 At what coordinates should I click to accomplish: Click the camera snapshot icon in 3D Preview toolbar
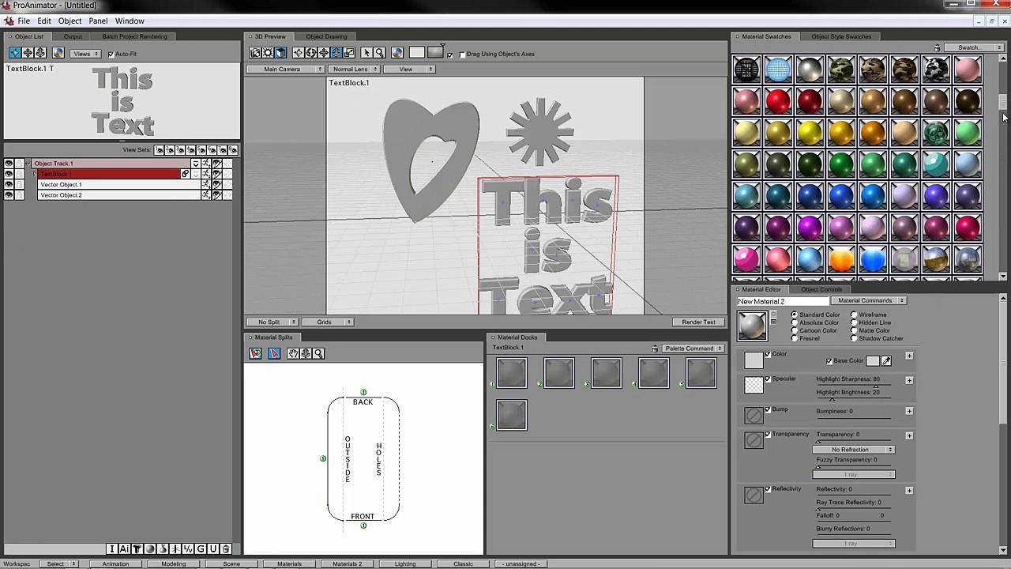[x=255, y=53]
